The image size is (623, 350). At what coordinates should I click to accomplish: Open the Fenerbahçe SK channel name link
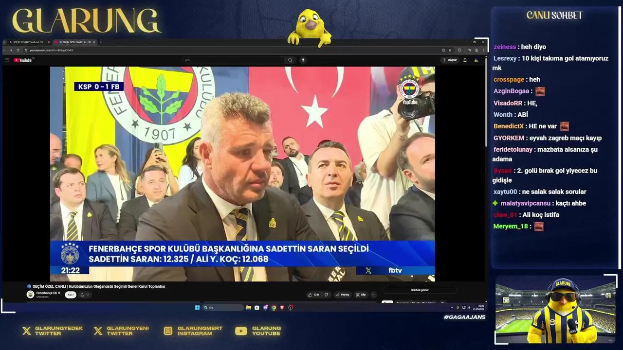tap(47, 293)
